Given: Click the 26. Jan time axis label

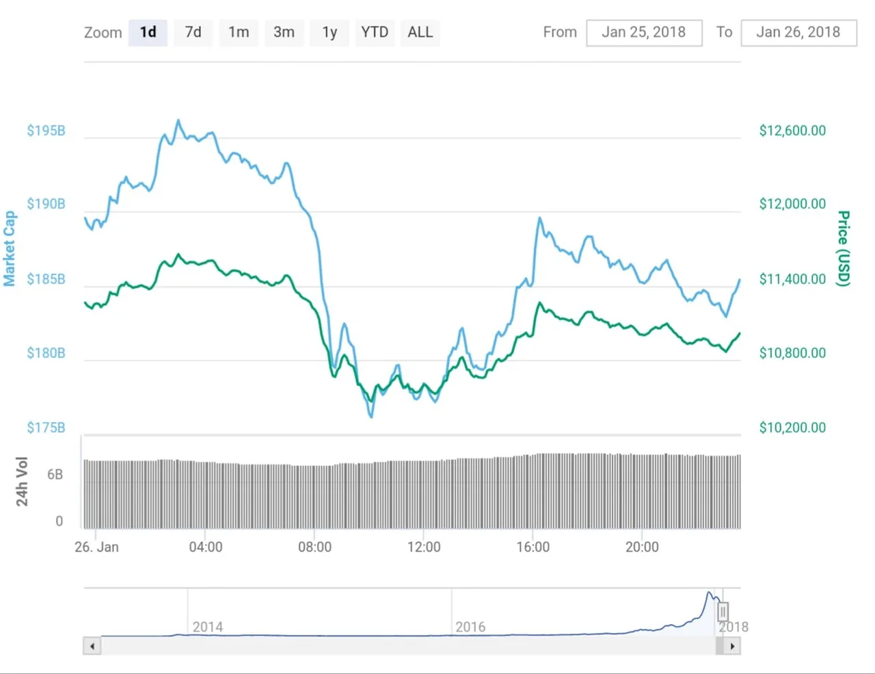Looking at the screenshot, I should point(96,547).
